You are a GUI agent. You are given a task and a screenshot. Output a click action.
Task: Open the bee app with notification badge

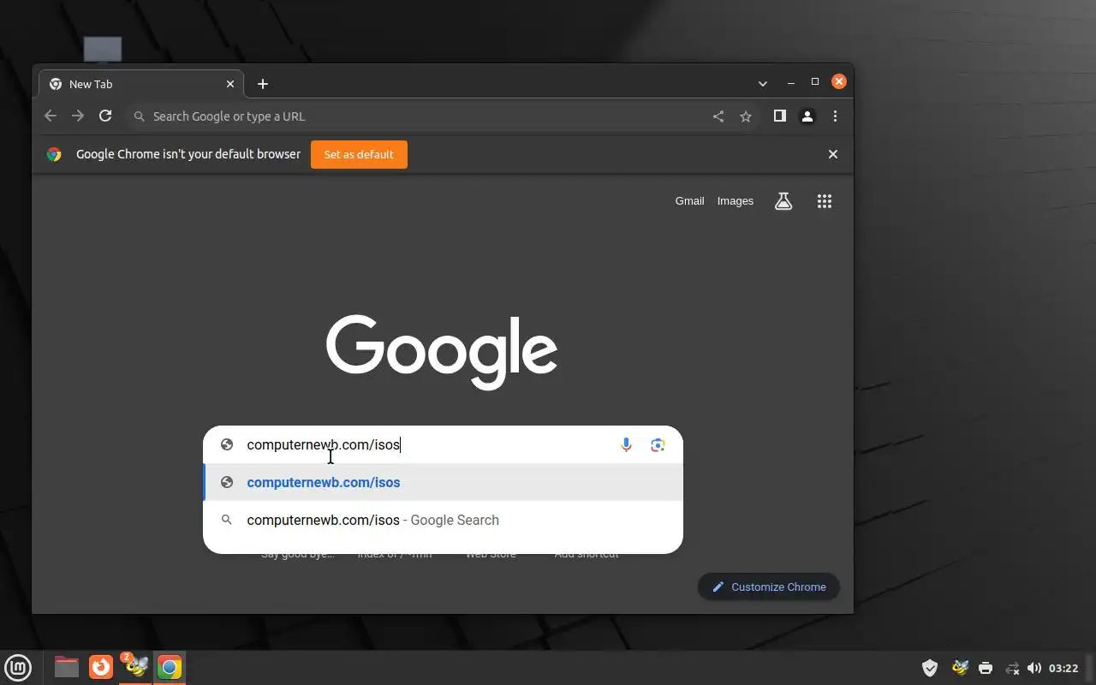click(x=134, y=666)
